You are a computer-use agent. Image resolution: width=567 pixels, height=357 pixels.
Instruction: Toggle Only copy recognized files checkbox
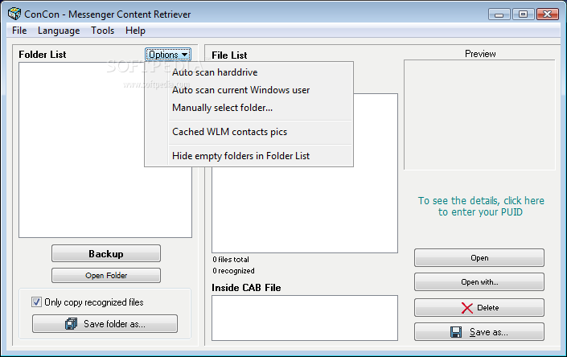(37, 302)
